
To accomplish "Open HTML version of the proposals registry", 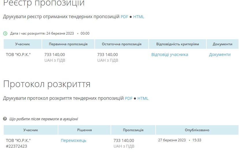I will 139,17.
